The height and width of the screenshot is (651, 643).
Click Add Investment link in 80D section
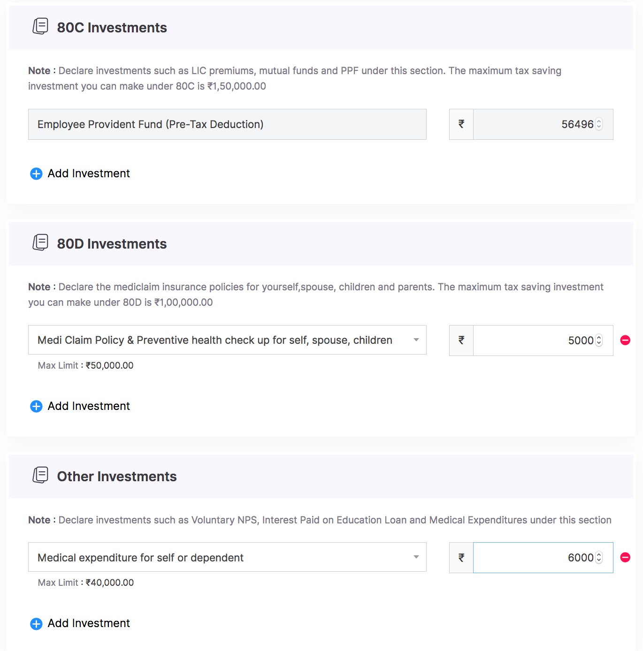click(x=89, y=406)
